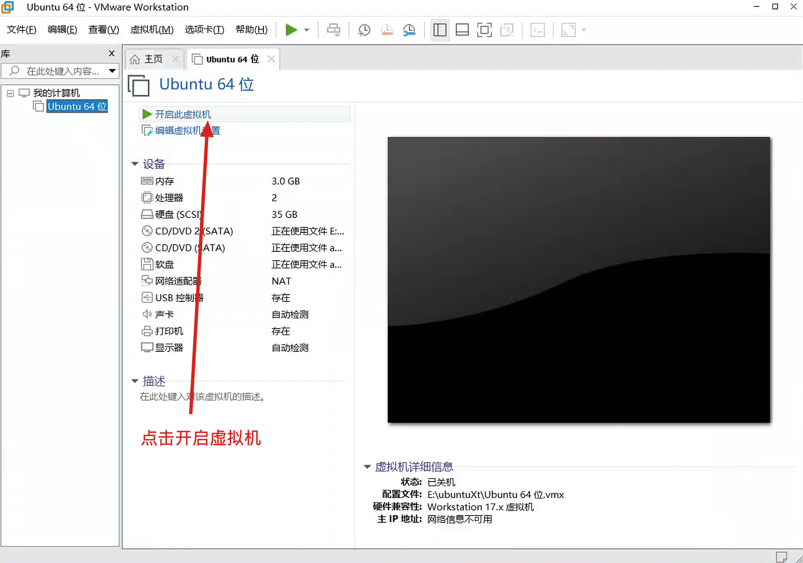Click the network adapter icon

pos(147,281)
